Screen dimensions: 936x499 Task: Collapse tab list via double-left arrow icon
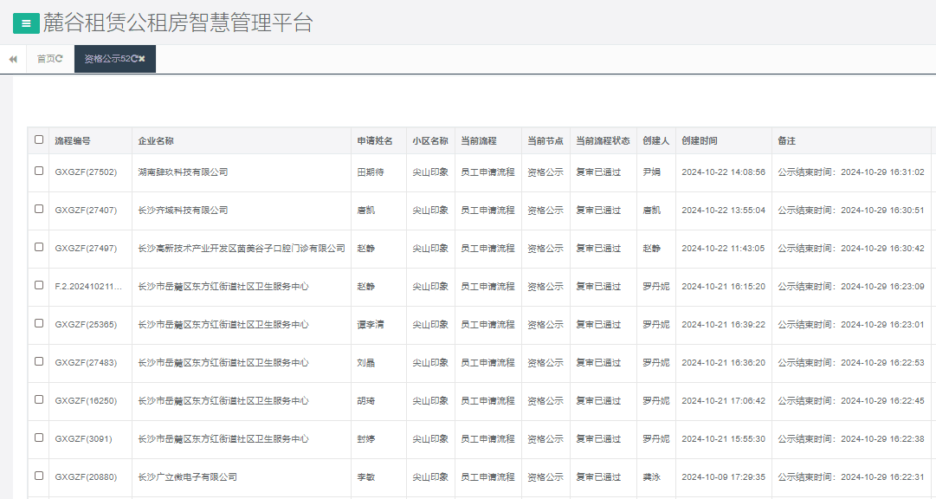pyautogui.click(x=12, y=59)
